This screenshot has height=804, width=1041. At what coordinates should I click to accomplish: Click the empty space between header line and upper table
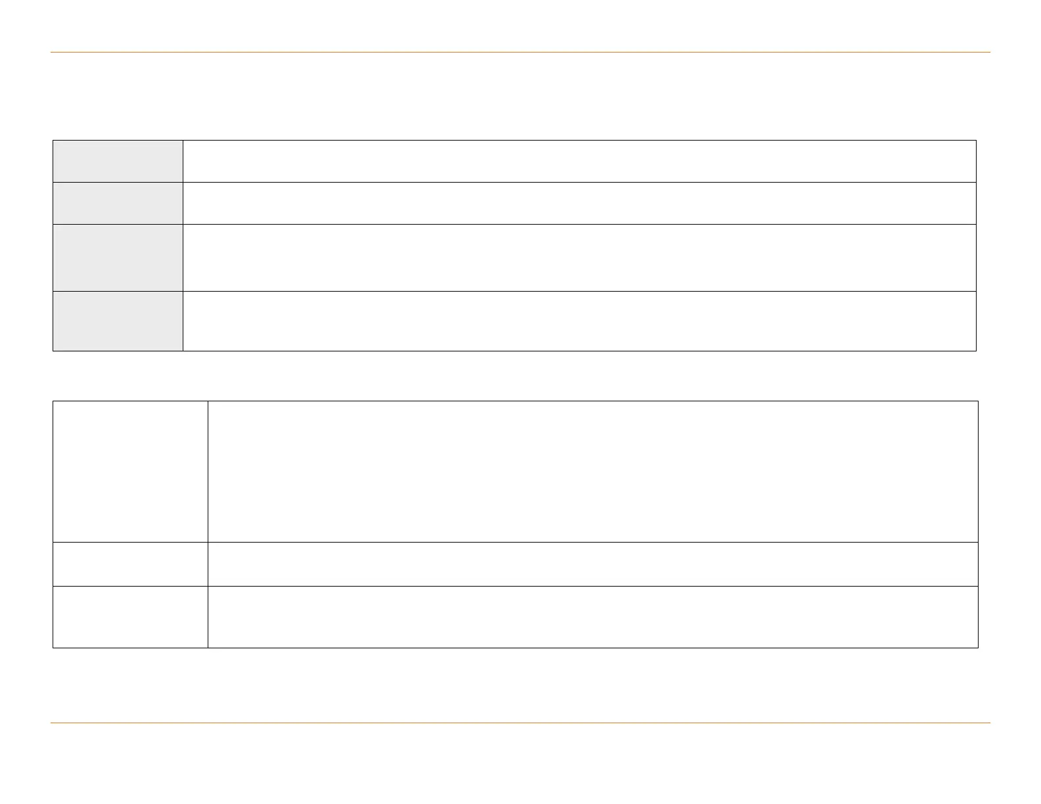pyautogui.click(x=520, y=96)
